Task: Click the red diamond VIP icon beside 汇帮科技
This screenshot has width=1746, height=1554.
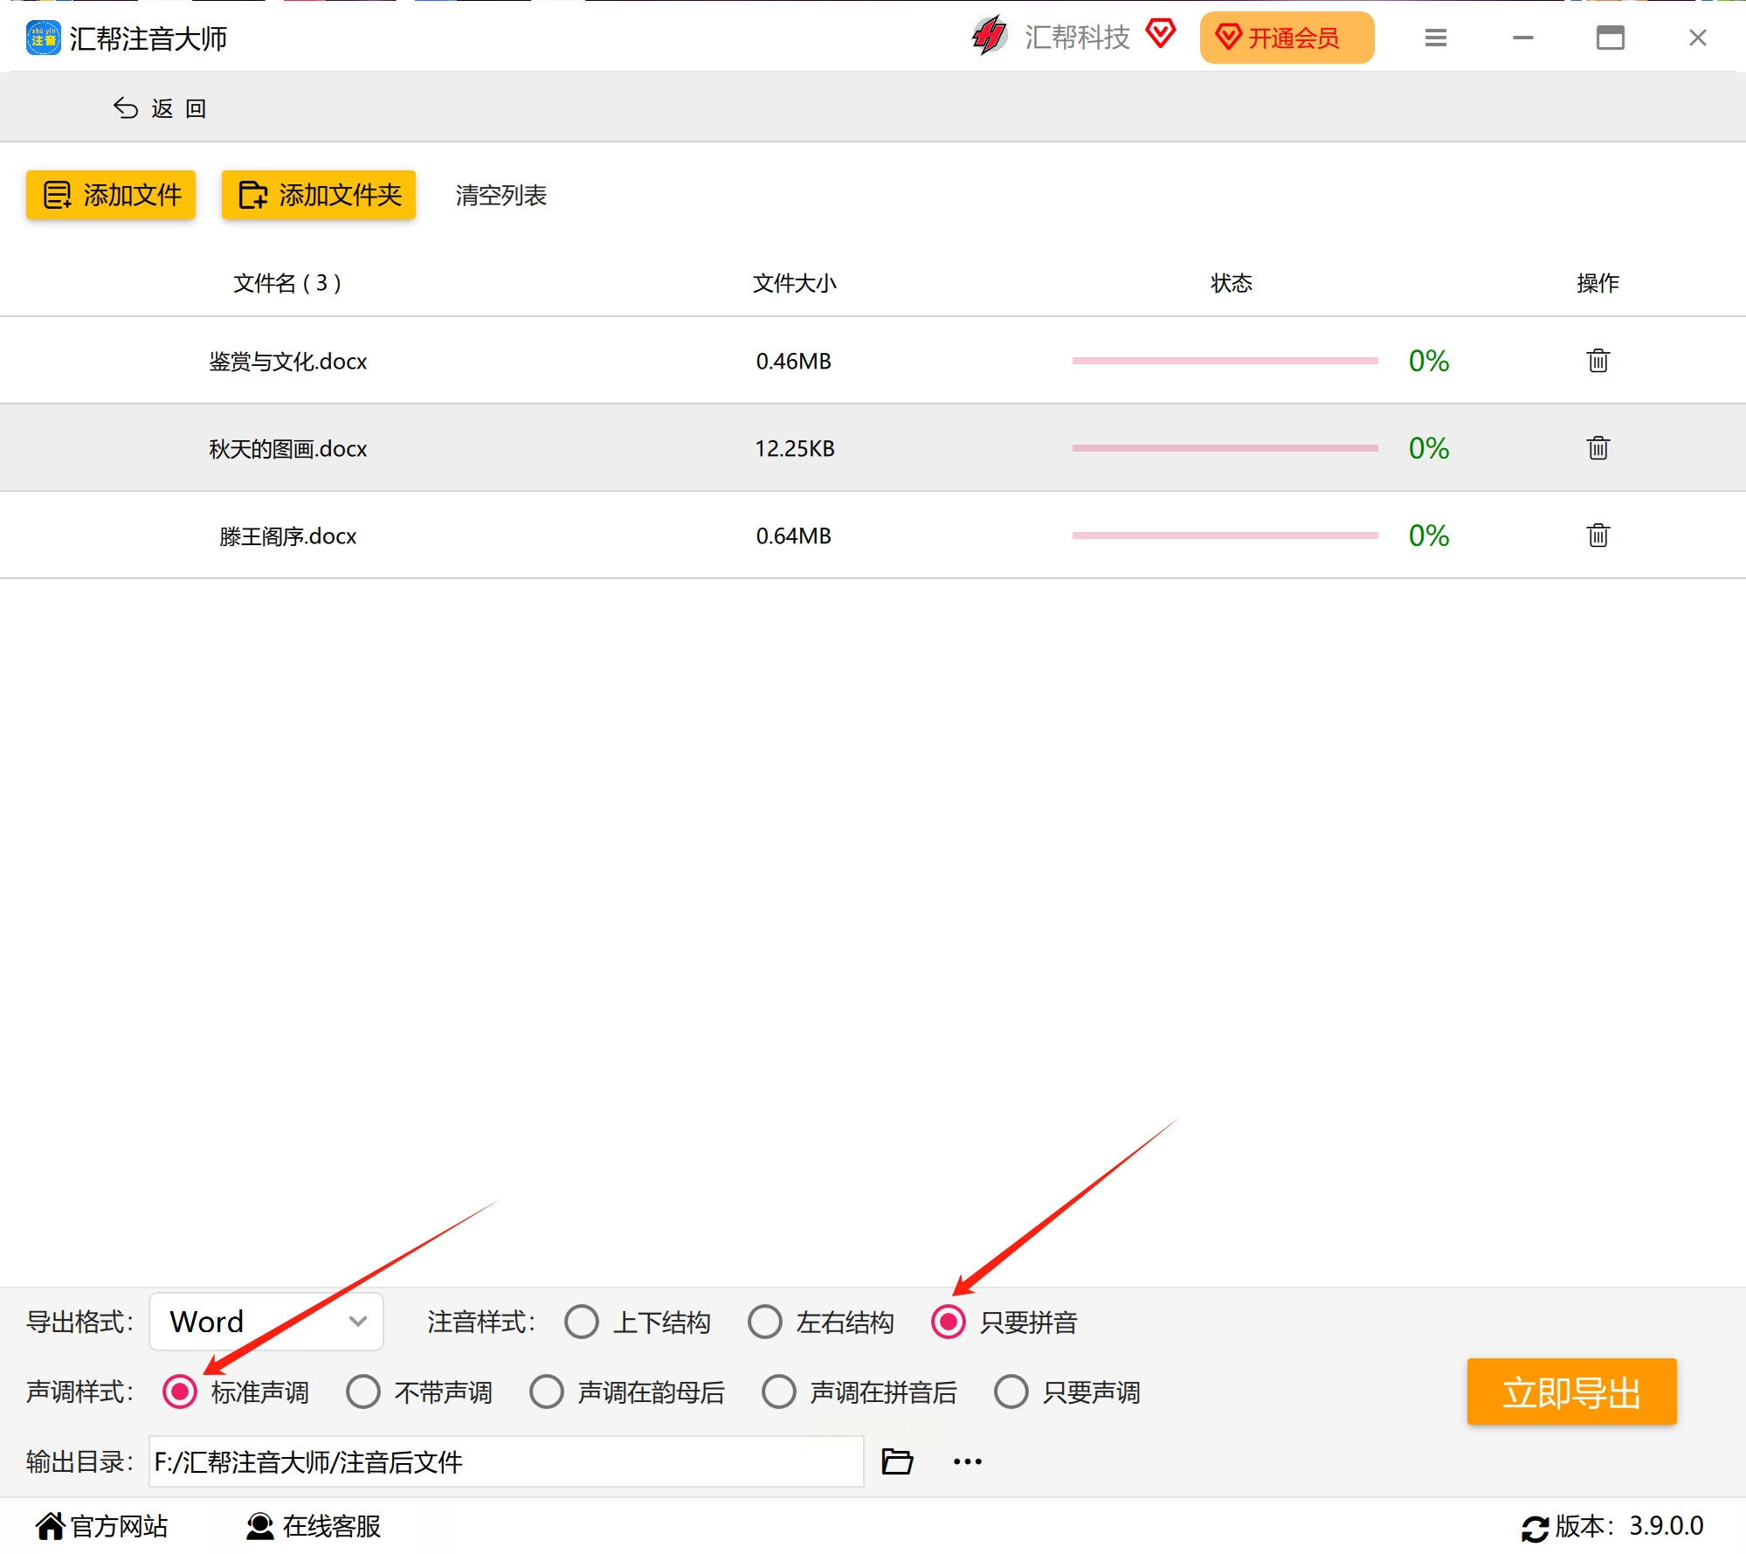Action: [x=1161, y=35]
